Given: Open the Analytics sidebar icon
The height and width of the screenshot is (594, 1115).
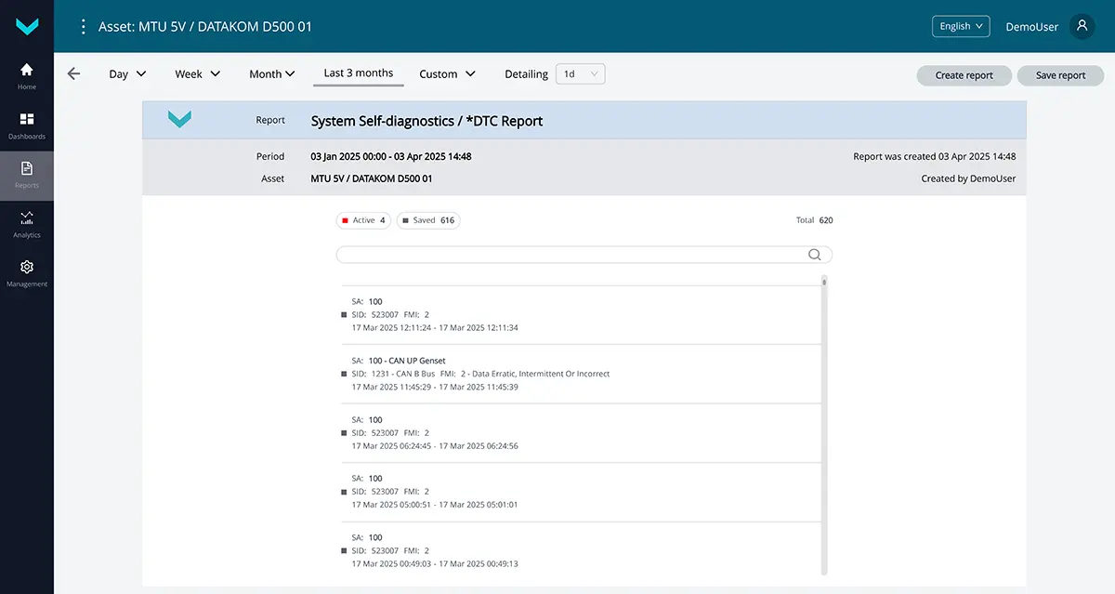Looking at the screenshot, I should coord(27,218).
